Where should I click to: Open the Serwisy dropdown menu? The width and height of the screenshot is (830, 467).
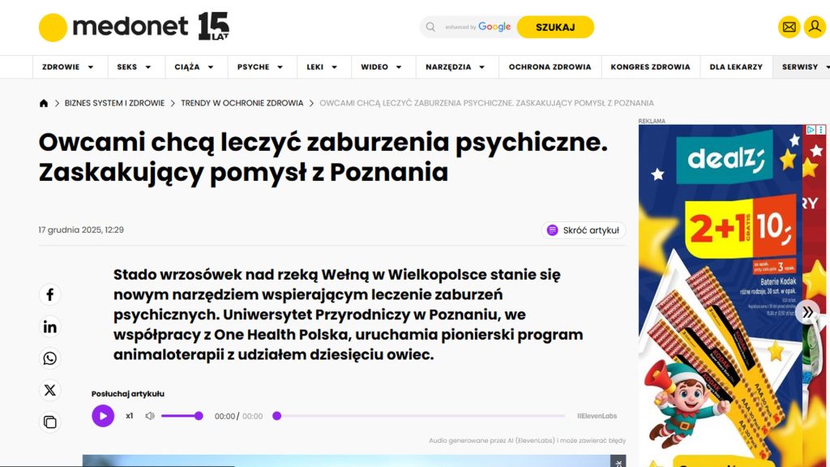[x=801, y=66]
